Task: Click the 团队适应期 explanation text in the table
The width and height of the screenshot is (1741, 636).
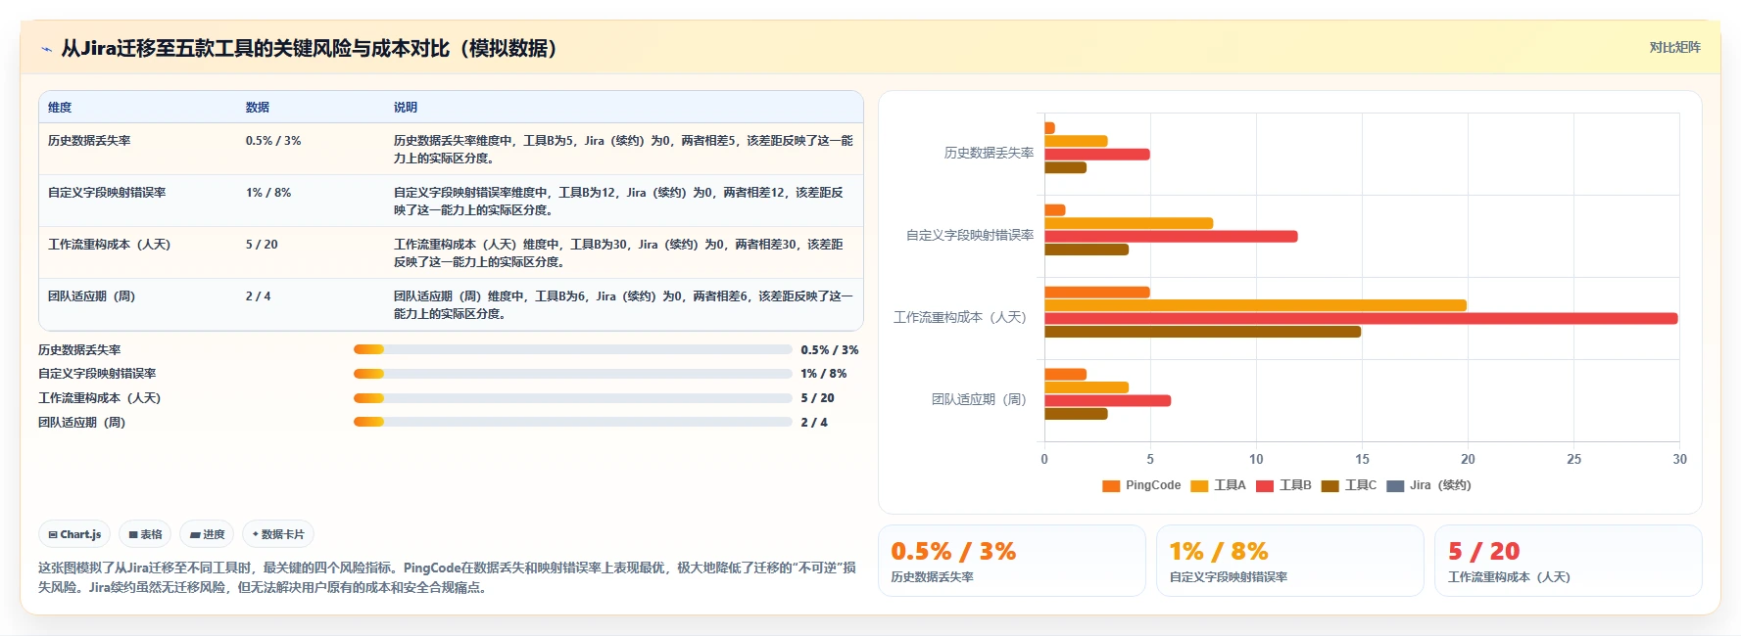Action: click(623, 305)
